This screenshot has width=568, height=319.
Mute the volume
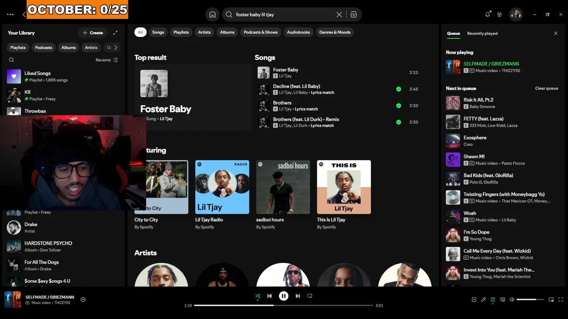(x=512, y=300)
